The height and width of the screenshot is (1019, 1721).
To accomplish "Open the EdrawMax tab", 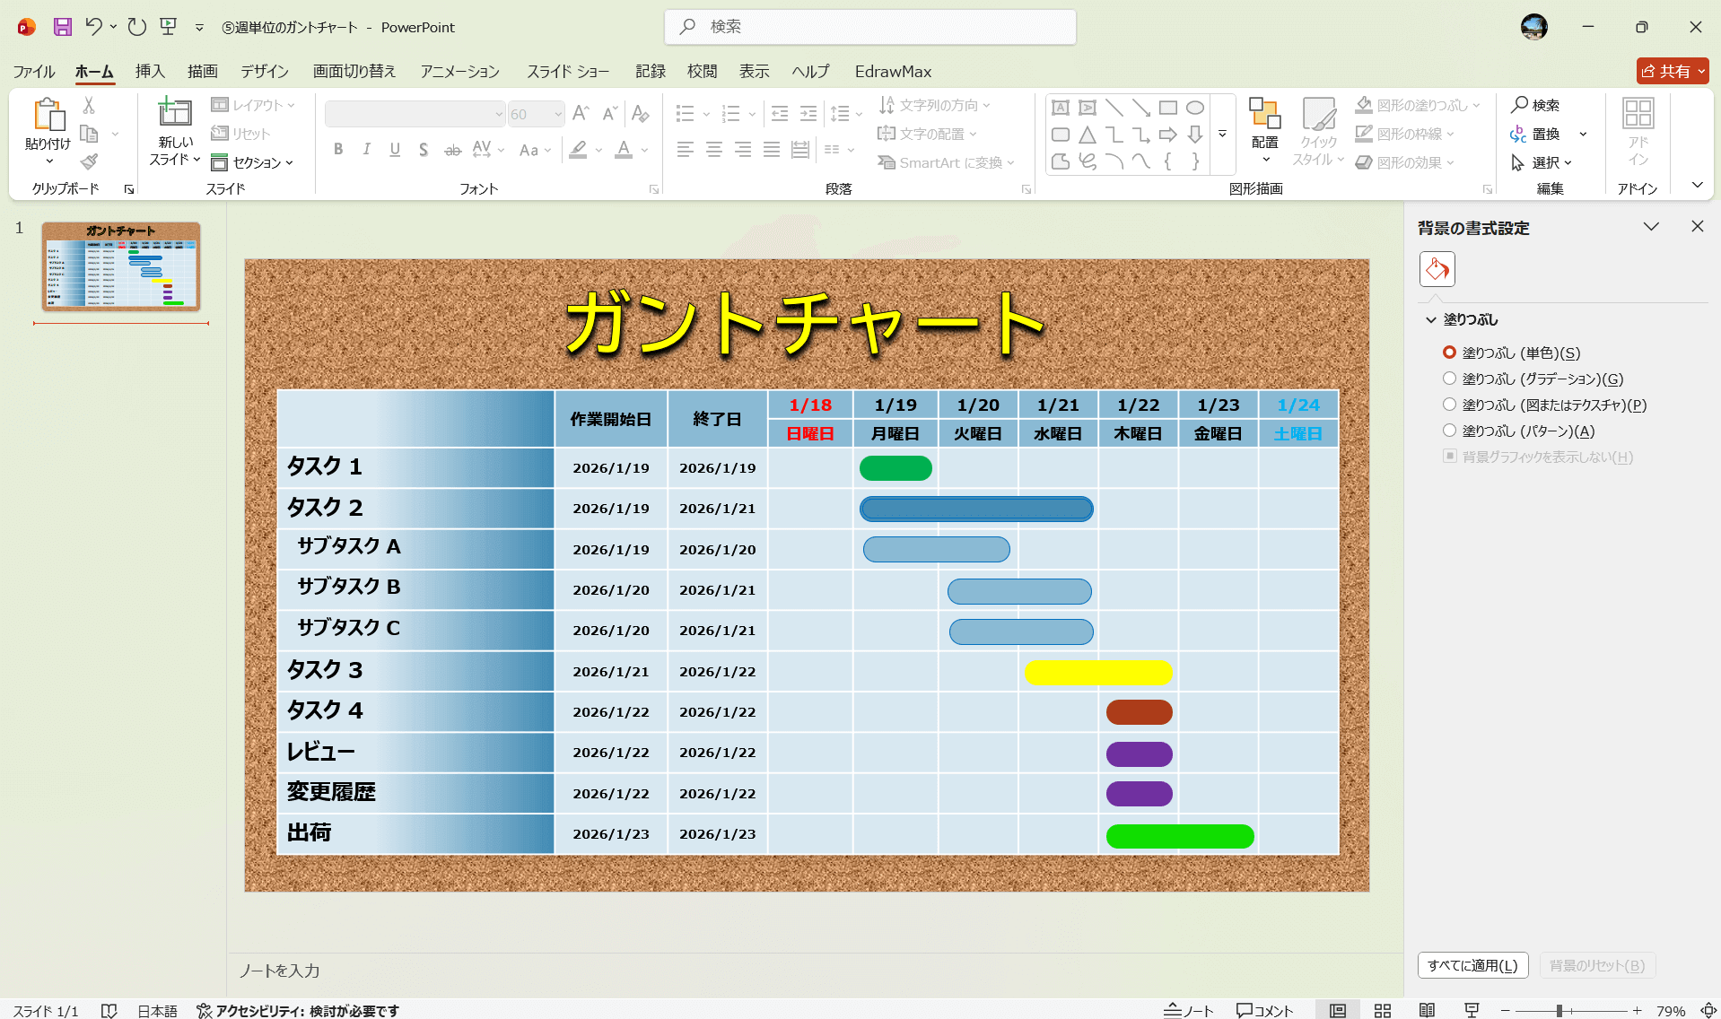I will (893, 72).
